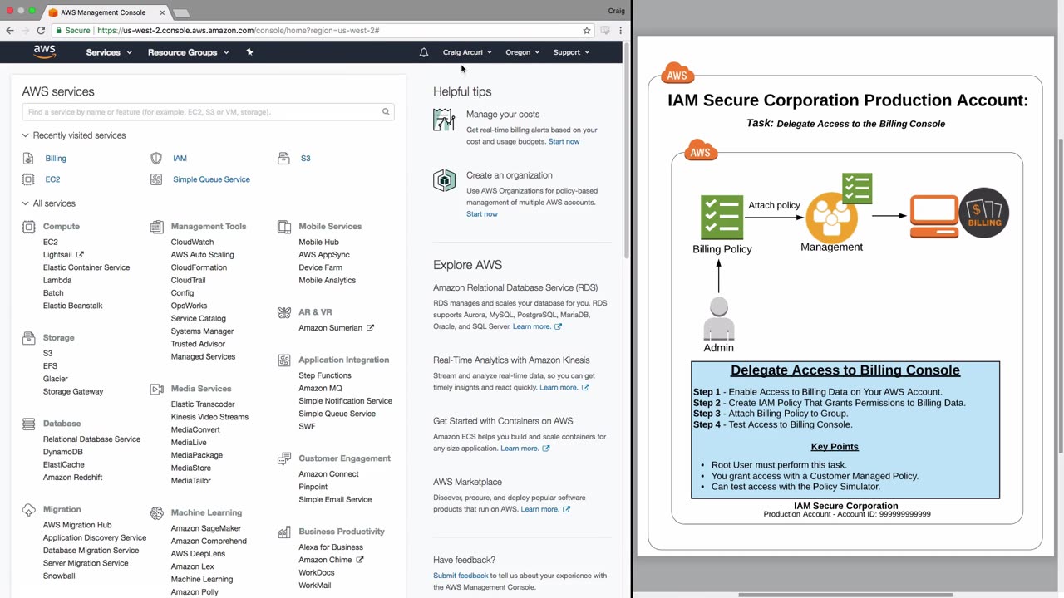Open the Support dropdown menu
The height and width of the screenshot is (598, 1064).
point(571,52)
